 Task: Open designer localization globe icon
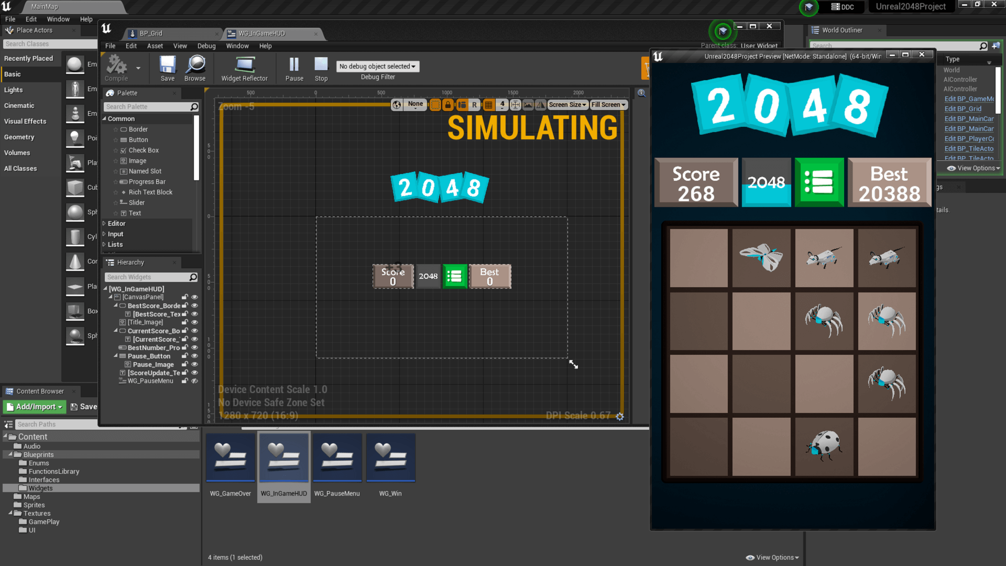[x=397, y=105]
